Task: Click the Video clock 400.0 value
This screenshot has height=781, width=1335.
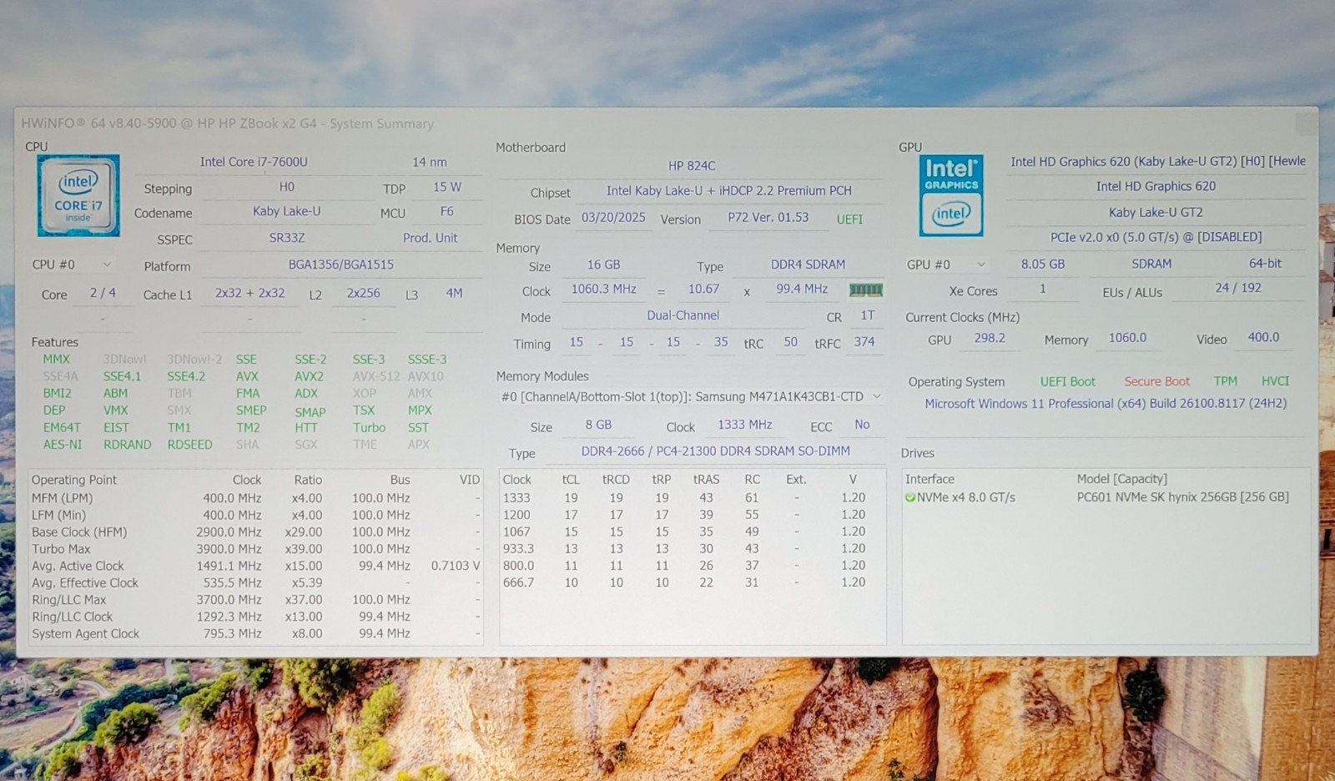Action: tap(1263, 338)
